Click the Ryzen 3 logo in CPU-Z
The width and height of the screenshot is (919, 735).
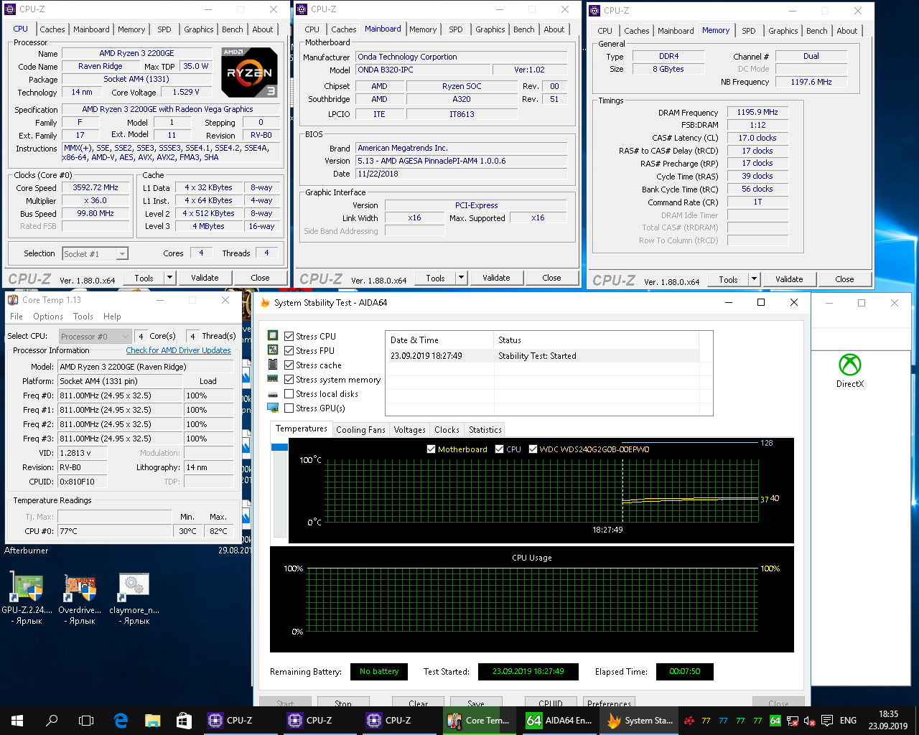[249, 72]
